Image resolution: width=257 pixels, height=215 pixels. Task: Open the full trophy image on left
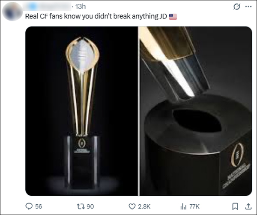(81, 111)
